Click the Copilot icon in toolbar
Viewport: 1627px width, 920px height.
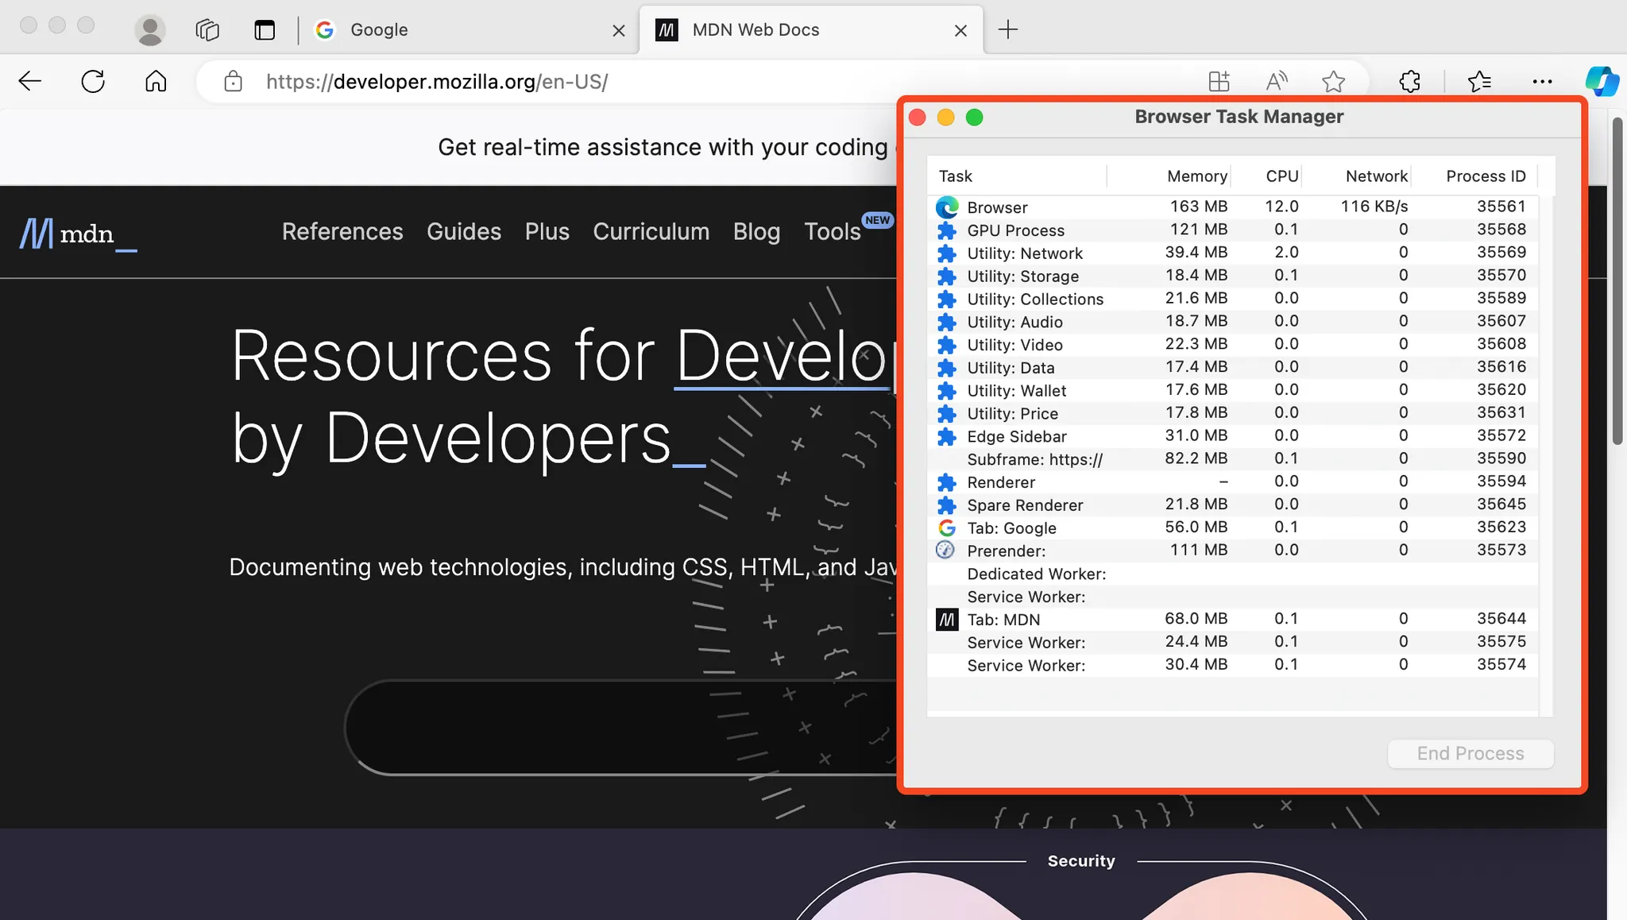[1601, 81]
